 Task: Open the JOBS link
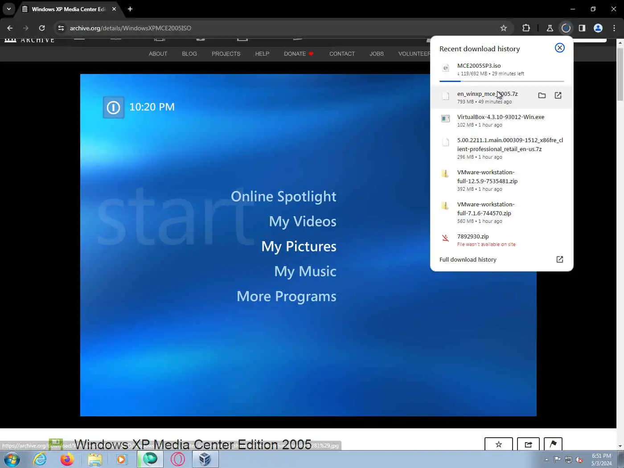[x=377, y=53]
